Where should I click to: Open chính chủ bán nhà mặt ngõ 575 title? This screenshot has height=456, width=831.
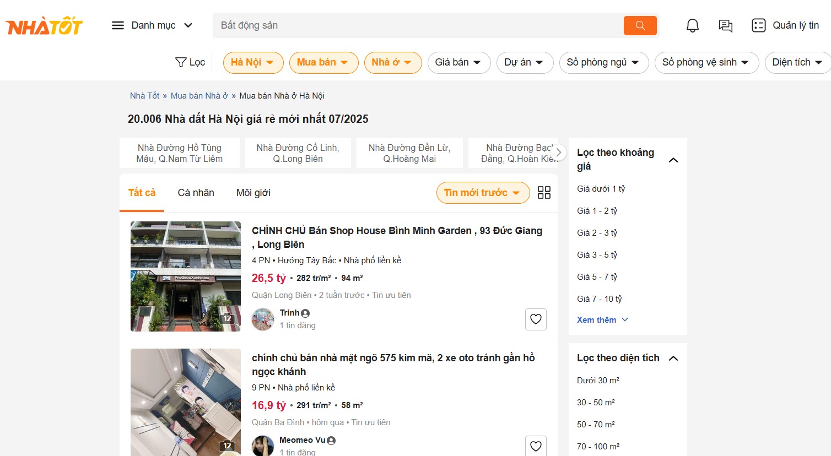393,365
